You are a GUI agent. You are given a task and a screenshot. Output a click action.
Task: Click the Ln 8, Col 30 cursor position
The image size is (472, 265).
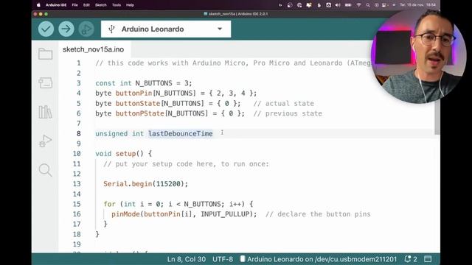pos(187,259)
